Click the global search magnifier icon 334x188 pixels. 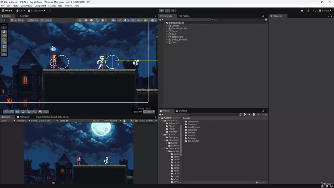(314, 11)
